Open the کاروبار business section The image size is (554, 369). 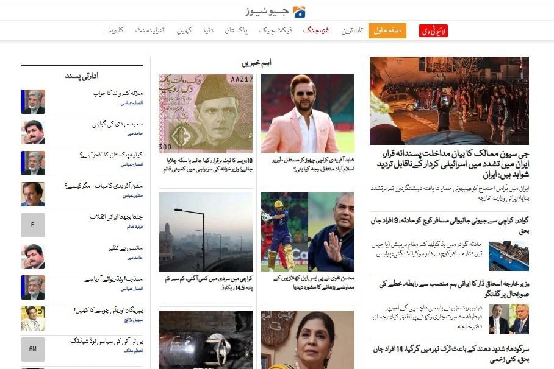(x=115, y=30)
